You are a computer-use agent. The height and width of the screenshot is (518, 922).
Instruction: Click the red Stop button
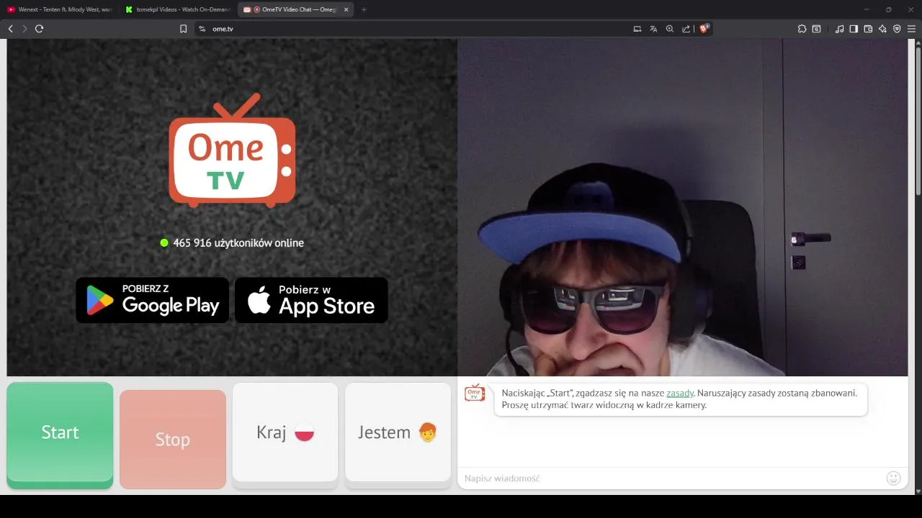pyautogui.click(x=173, y=439)
